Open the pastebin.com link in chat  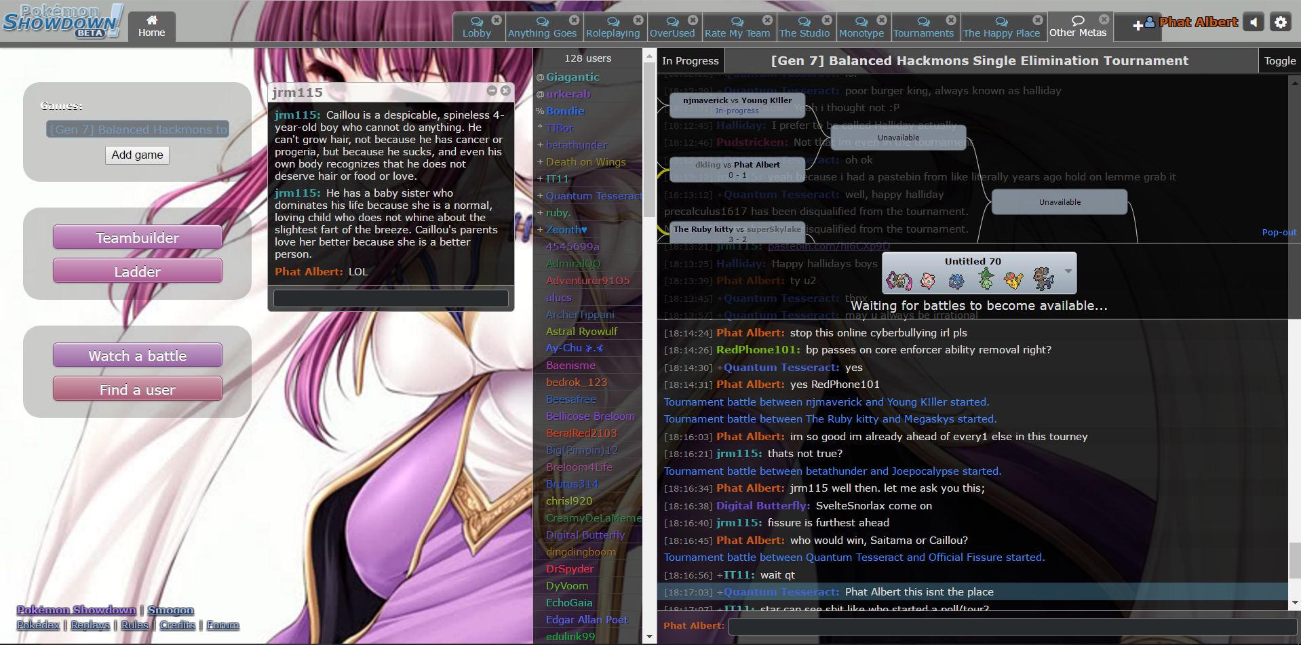828,246
